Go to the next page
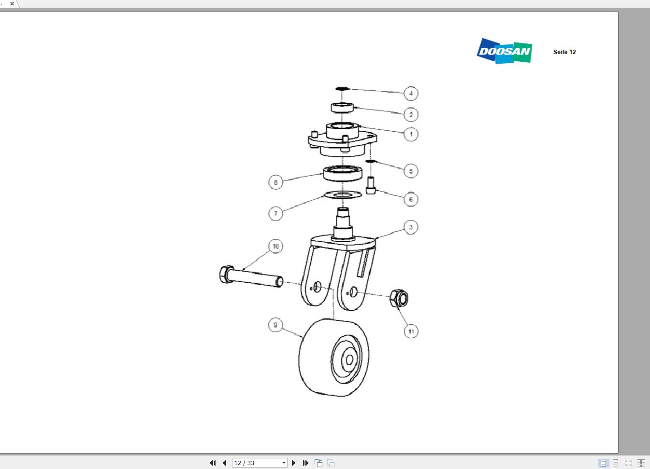The width and height of the screenshot is (650, 469). click(293, 463)
